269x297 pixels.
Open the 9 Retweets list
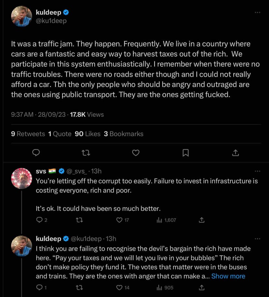tap(28, 134)
